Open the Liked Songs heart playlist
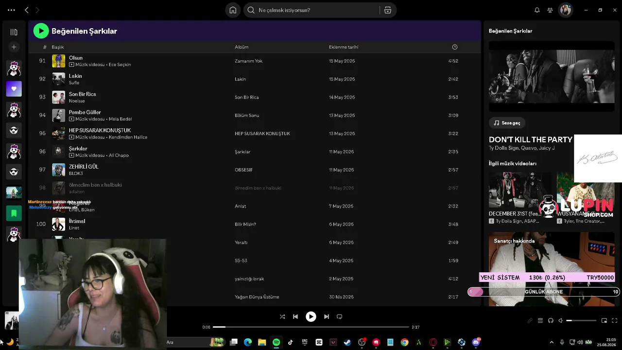 tap(14, 89)
